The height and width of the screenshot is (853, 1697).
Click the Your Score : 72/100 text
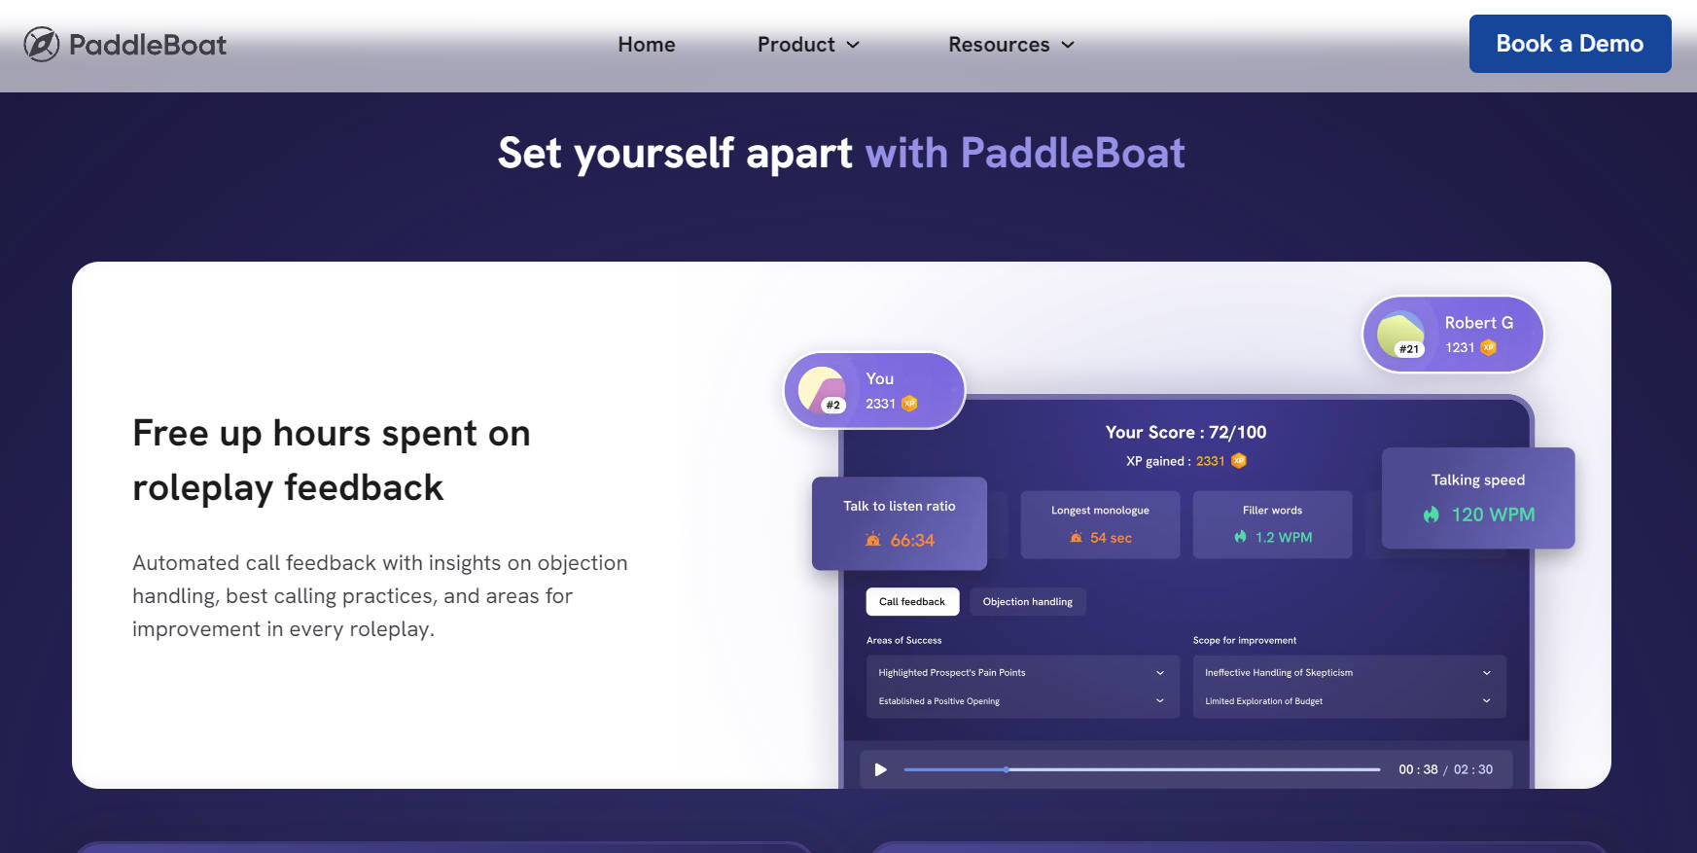tap(1185, 432)
